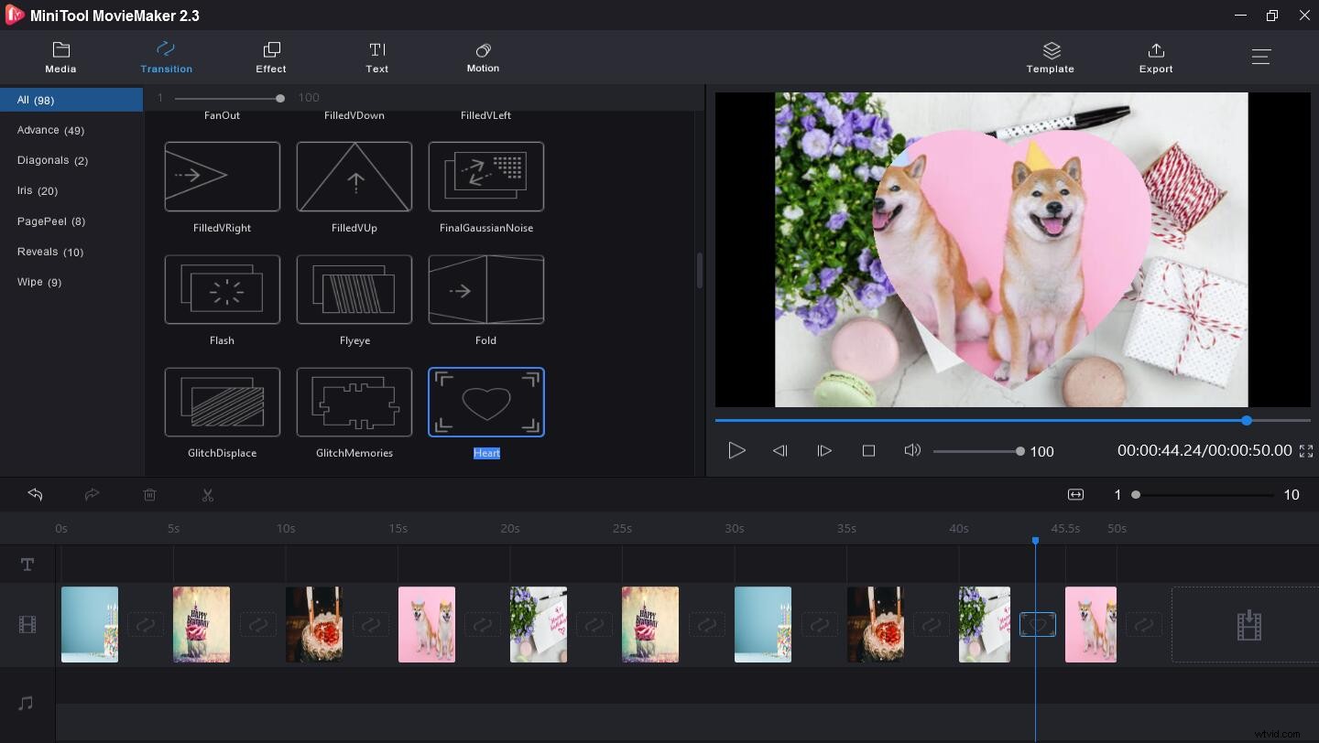The height and width of the screenshot is (743, 1319).
Task: Open the Effect panel
Action: (x=271, y=57)
